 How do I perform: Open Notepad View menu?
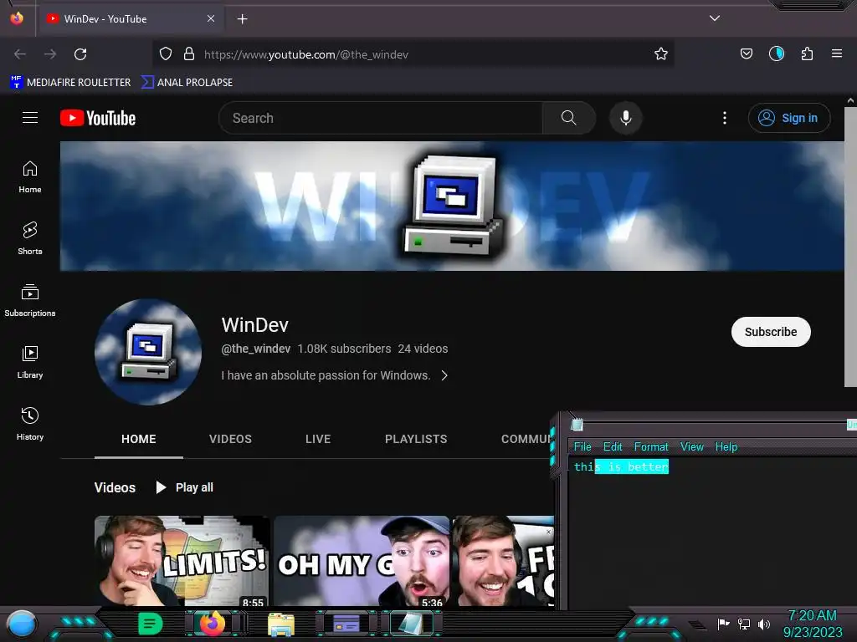(692, 446)
